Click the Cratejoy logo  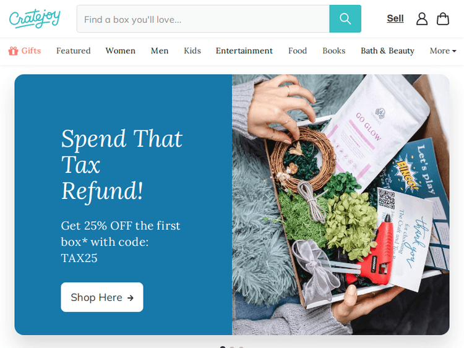click(35, 19)
